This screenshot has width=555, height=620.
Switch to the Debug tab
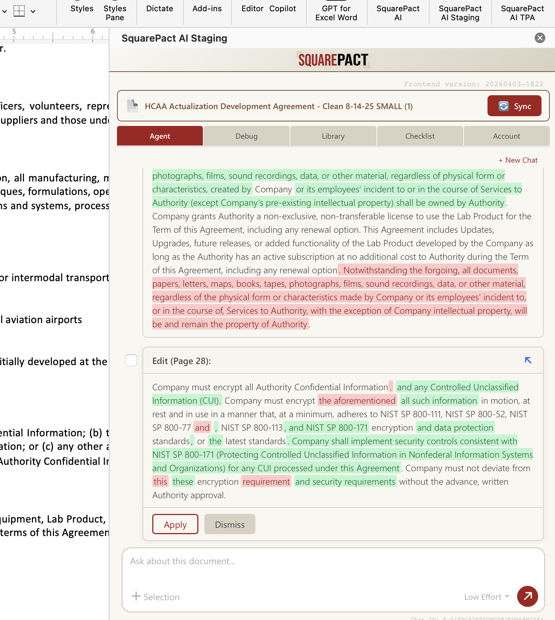click(246, 136)
